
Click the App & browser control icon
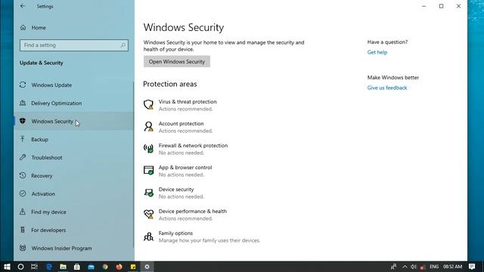click(x=148, y=170)
